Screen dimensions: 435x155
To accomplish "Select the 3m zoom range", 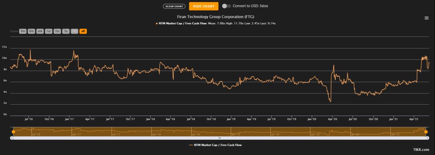I will point(23,31).
